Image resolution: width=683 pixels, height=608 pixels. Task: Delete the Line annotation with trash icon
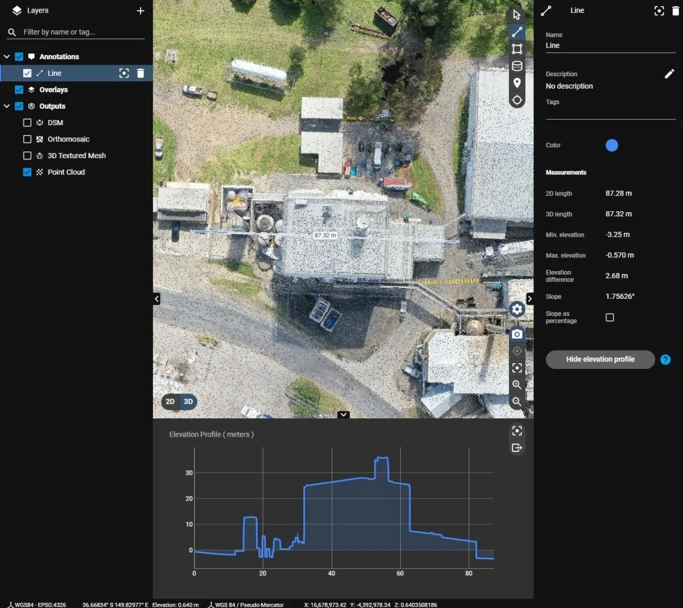coord(141,73)
